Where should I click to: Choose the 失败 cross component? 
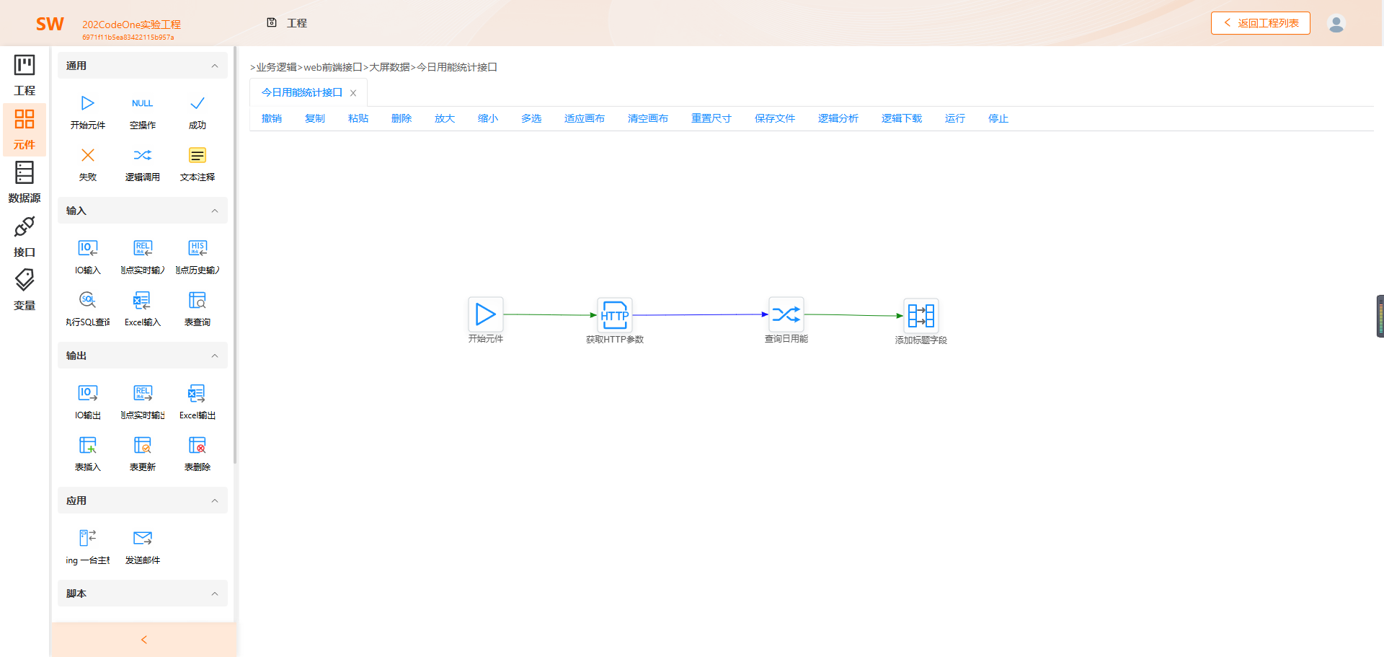point(88,164)
